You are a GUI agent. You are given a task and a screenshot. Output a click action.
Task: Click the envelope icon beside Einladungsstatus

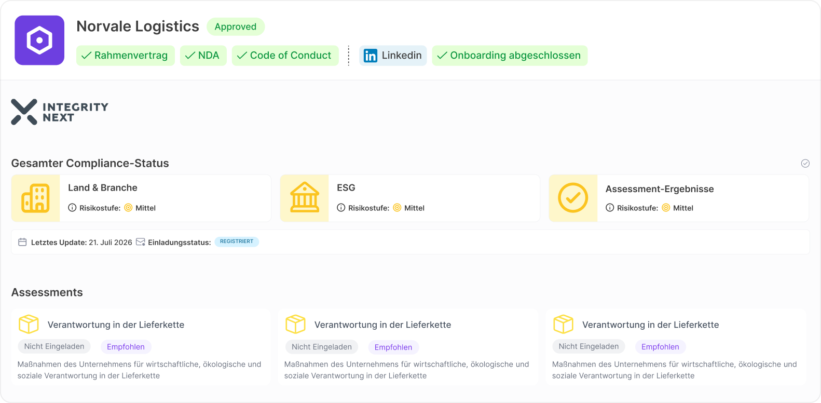[x=141, y=242]
